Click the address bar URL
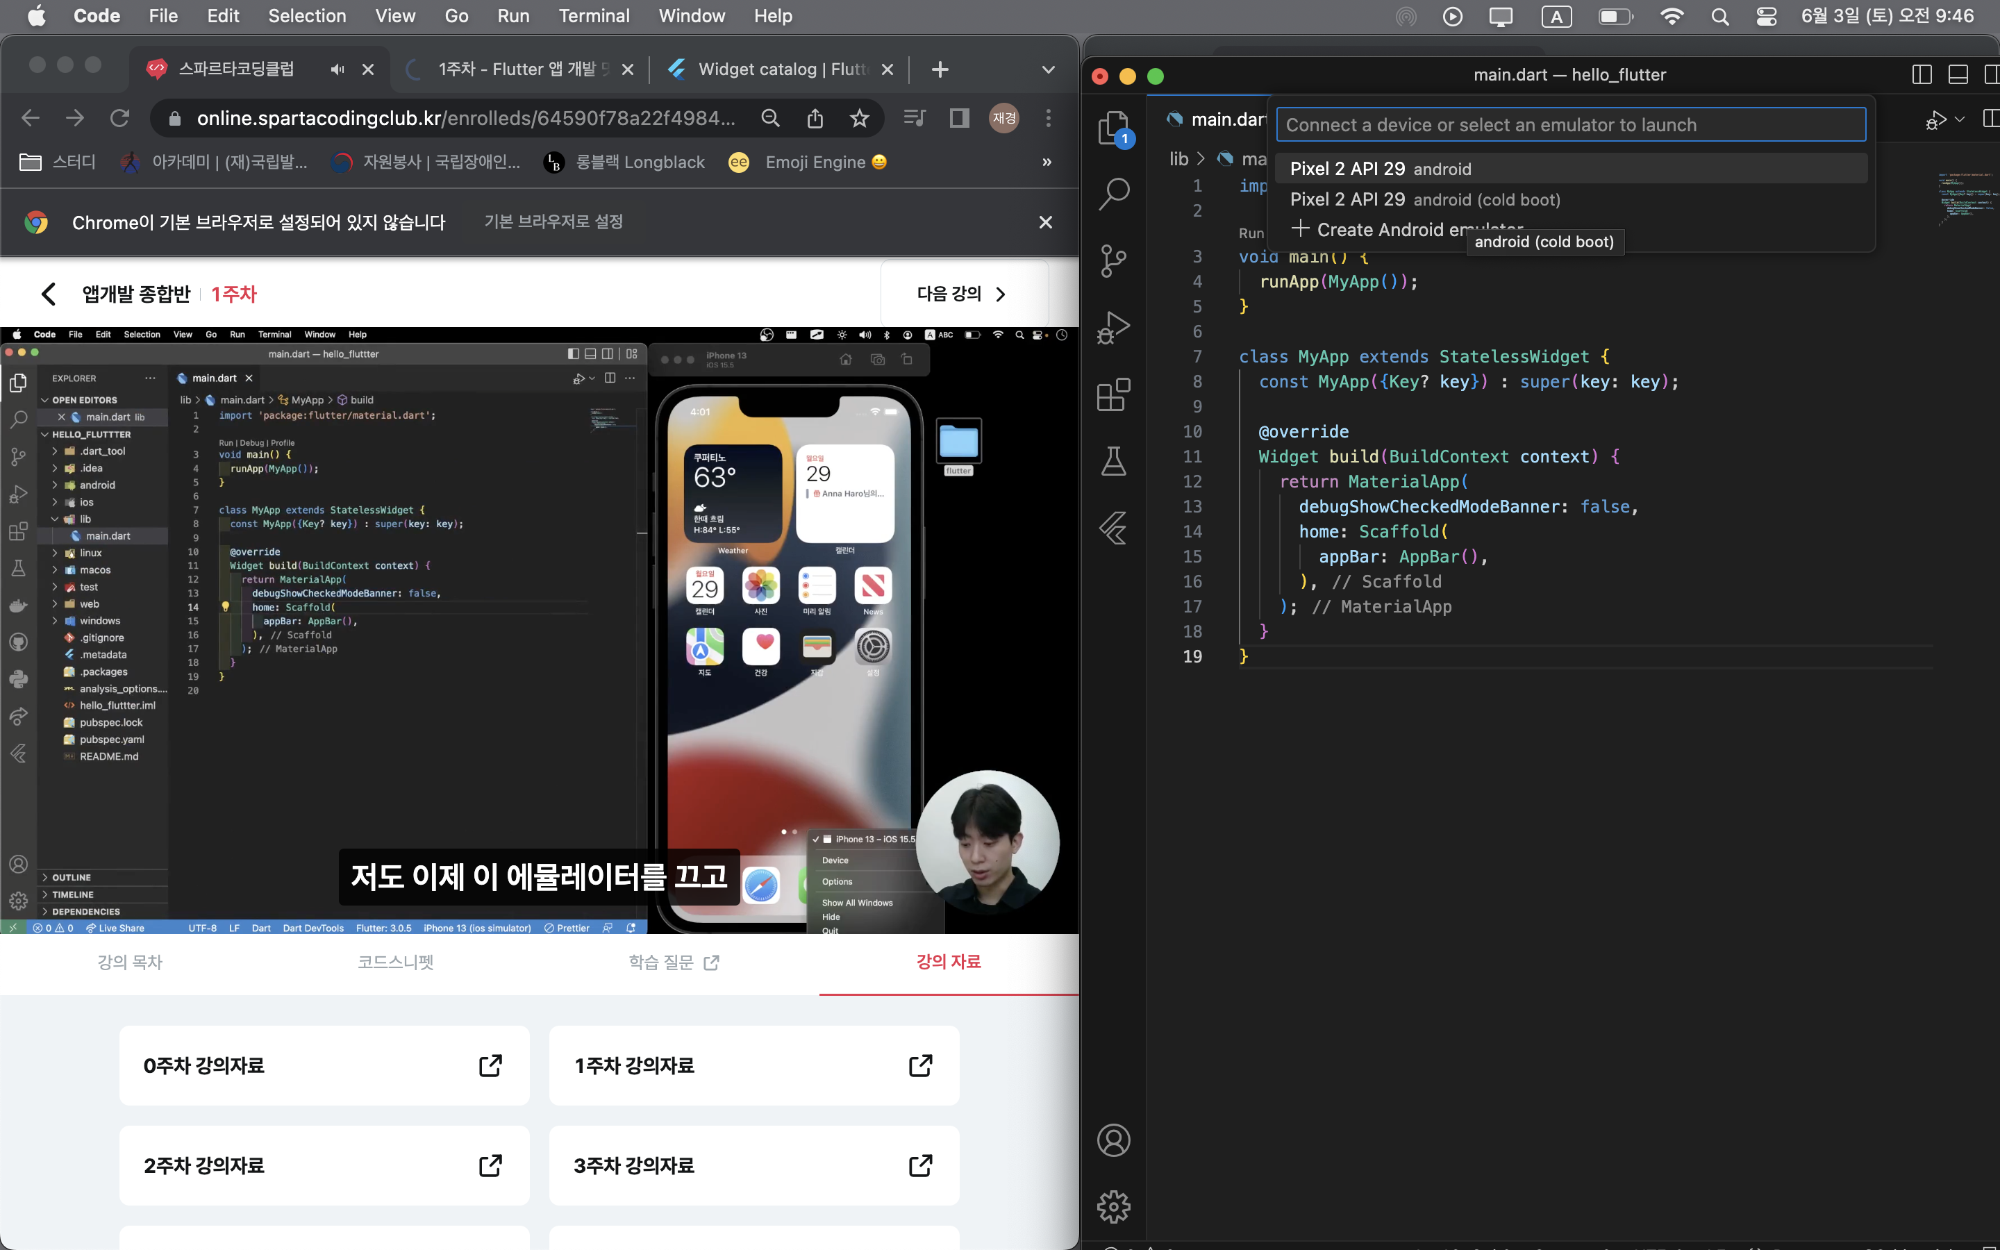This screenshot has height=1250, width=2000. [x=465, y=118]
